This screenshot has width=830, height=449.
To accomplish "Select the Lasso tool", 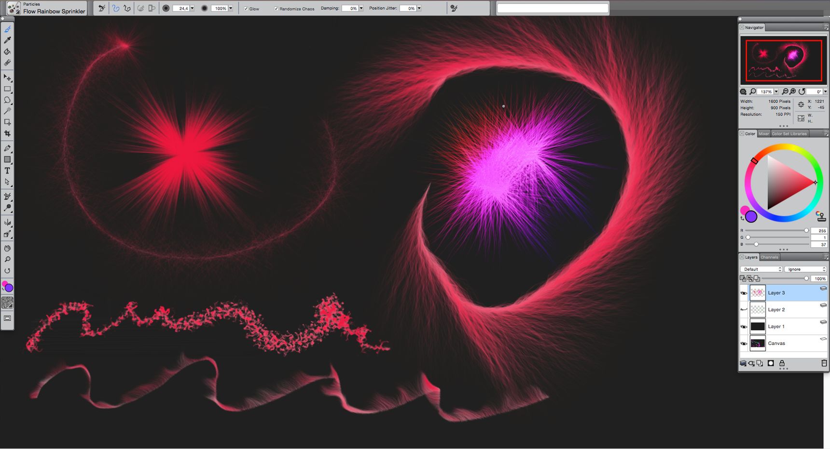I will point(7,100).
